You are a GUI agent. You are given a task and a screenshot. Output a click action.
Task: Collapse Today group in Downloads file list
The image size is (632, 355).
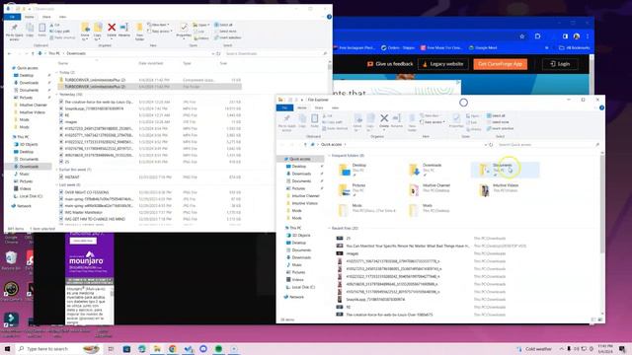[x=56, y=72]
